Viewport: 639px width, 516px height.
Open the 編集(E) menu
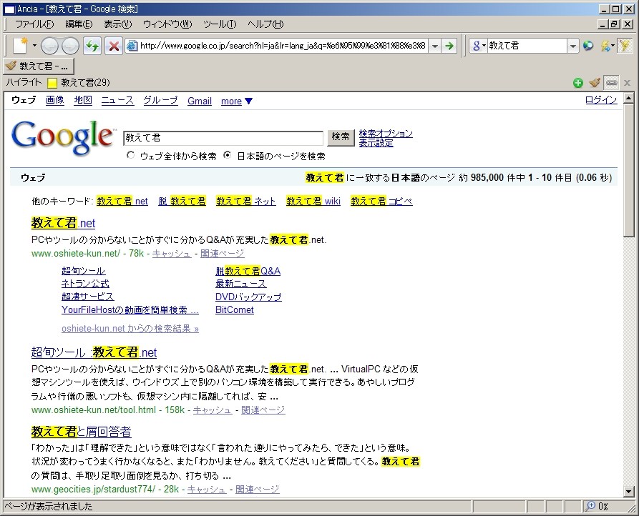click(79, 24)
